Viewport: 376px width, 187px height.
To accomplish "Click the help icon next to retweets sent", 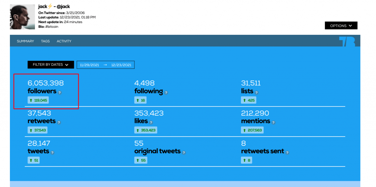I will click(x=287, y=153).
